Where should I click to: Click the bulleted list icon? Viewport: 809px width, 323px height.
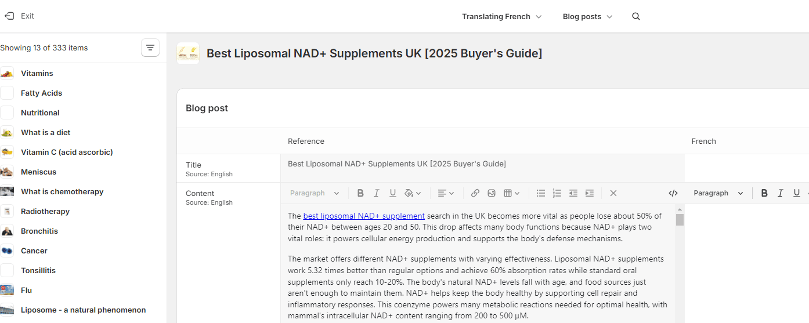click(x=541, y=193)
